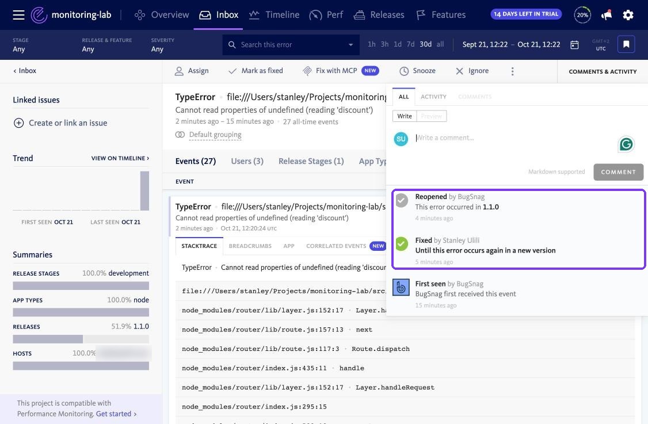Image resolution: width=648 pixels, height=424 pixels.
Task: Switch to the Users (3) tab
Action: tap(247, 161)
